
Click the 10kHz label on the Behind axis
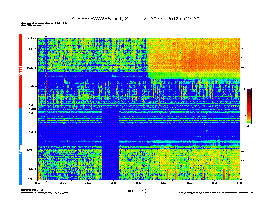coord(32,169)
